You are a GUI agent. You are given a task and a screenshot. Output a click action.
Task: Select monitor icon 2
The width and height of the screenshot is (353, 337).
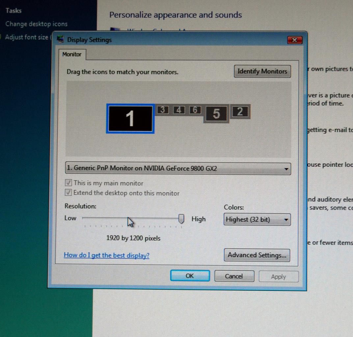(240, 112)
